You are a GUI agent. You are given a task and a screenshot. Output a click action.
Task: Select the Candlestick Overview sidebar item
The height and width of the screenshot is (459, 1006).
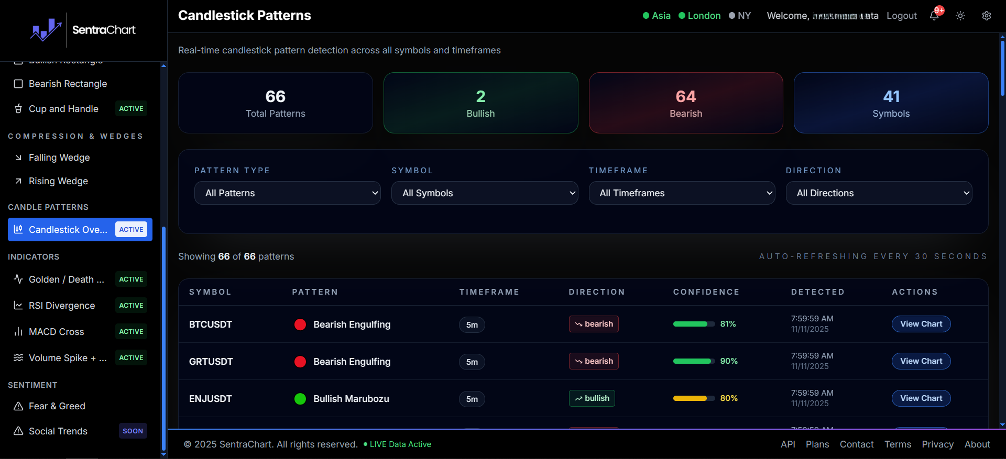(x=80, y=229)
